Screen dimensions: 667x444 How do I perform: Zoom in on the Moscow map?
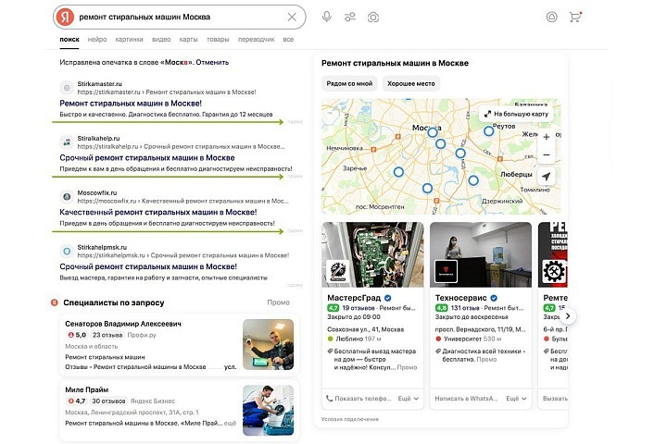click(x=546, y=137)
